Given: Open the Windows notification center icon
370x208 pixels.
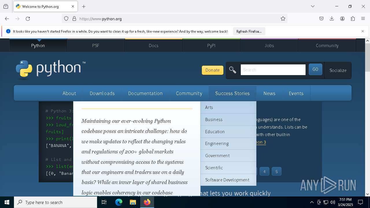Looking at the screenshot, I should click(x=360, y=202).
